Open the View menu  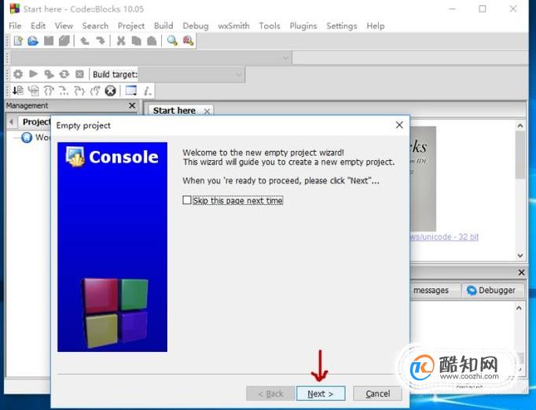point(64,26)
